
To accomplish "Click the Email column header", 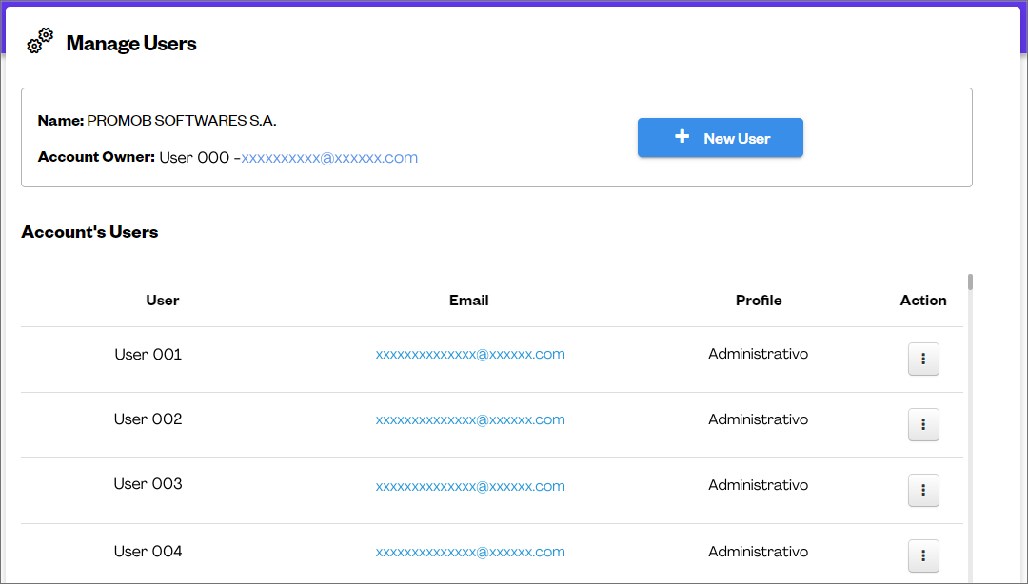I will 469,301.
